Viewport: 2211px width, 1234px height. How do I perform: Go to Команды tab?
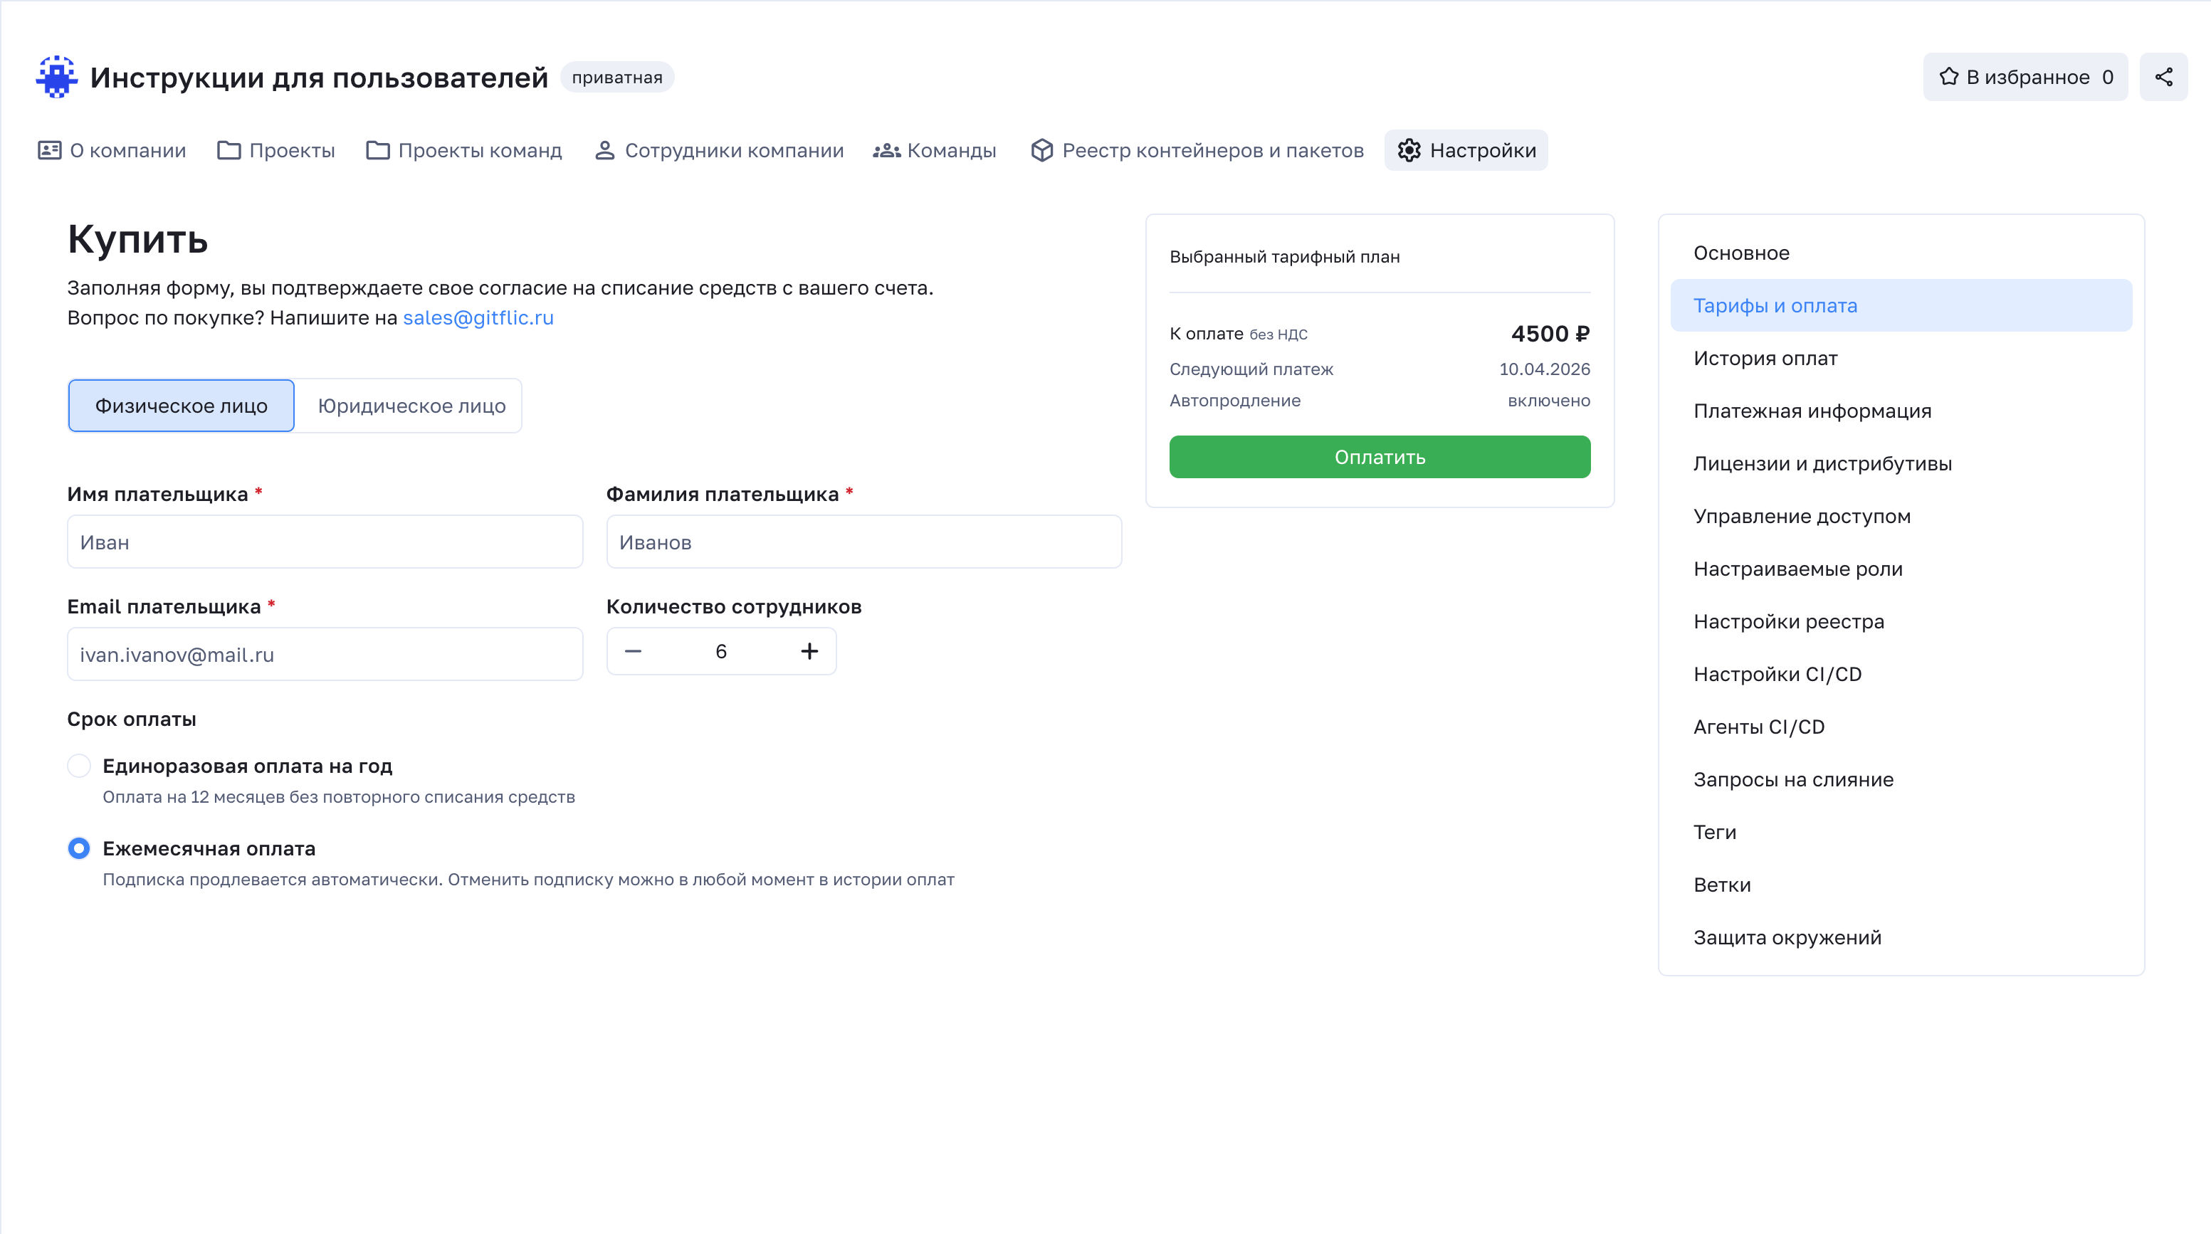935,150
